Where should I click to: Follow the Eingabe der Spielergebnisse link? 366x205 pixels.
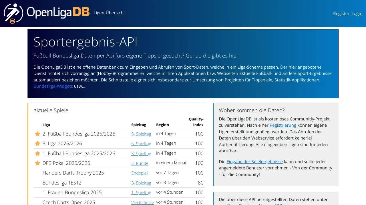pyautogui.click(x=254, y=162)
